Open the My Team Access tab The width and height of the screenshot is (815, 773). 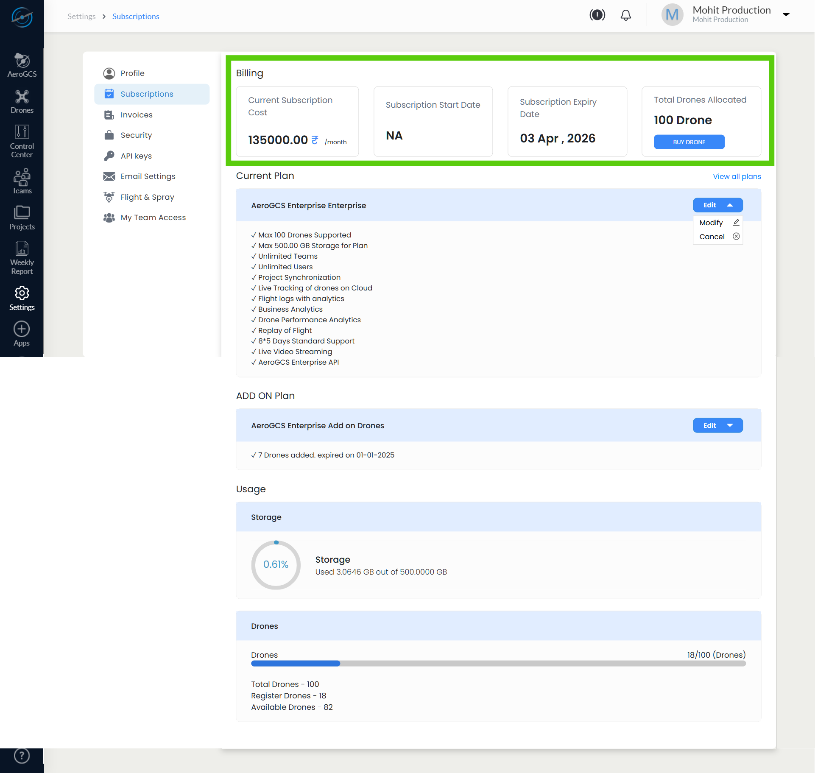(x=152, y=218)
